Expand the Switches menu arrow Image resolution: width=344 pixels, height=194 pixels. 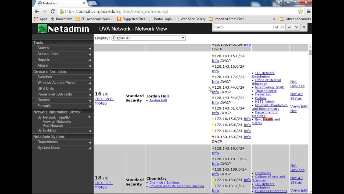89,77
